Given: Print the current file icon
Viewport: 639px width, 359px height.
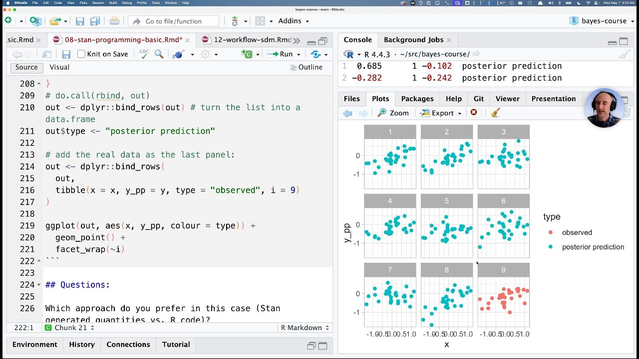Looking at the screenshot, I should click(x=114, y=21).
